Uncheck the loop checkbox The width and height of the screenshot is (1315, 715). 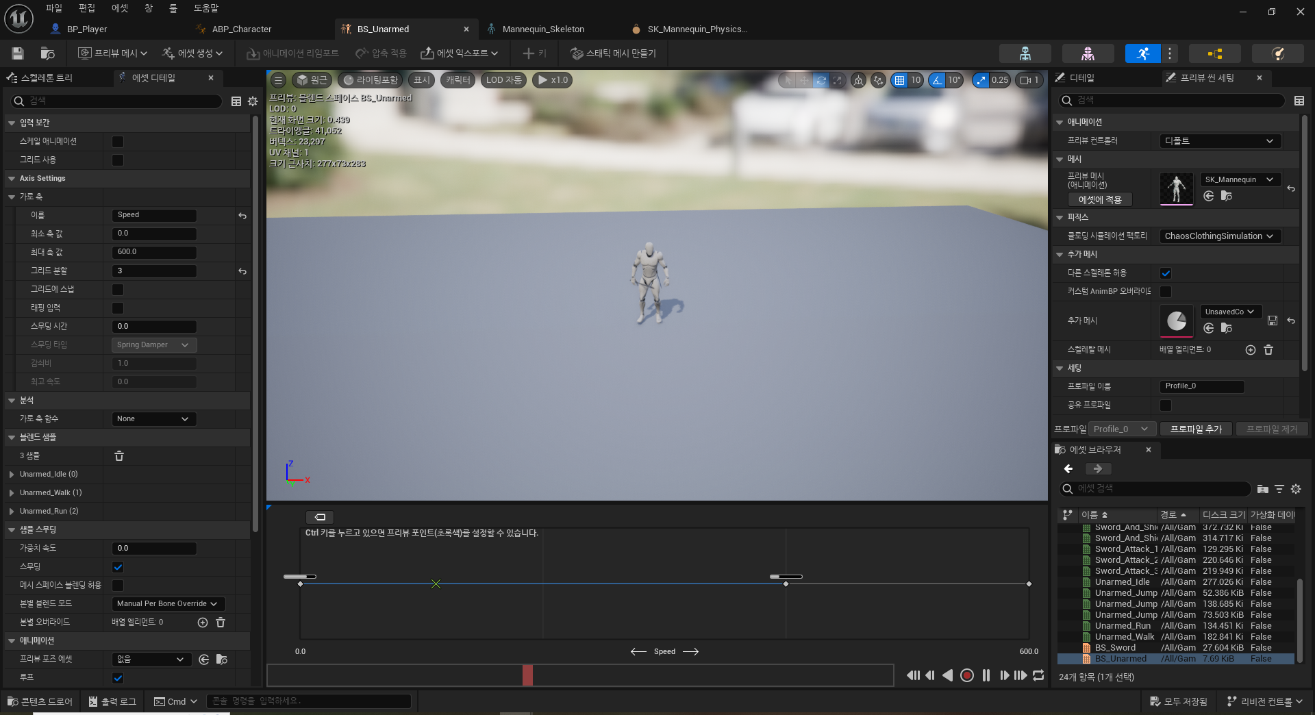(118, 678)
